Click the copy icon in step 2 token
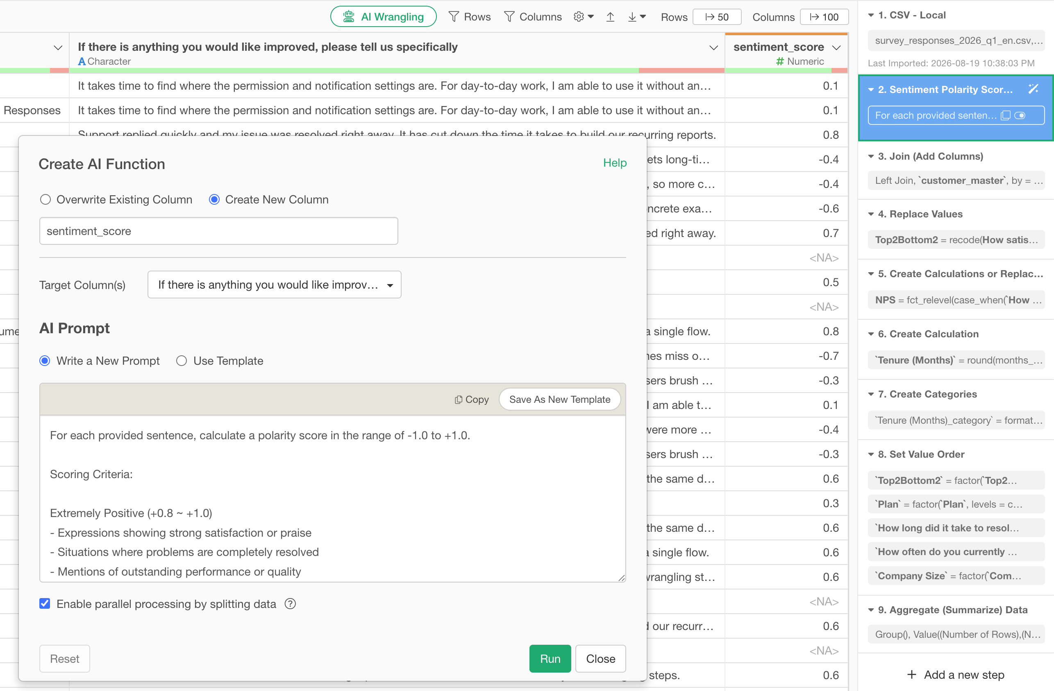This screenshot has width=1054, height=691. pos(1005,115)
